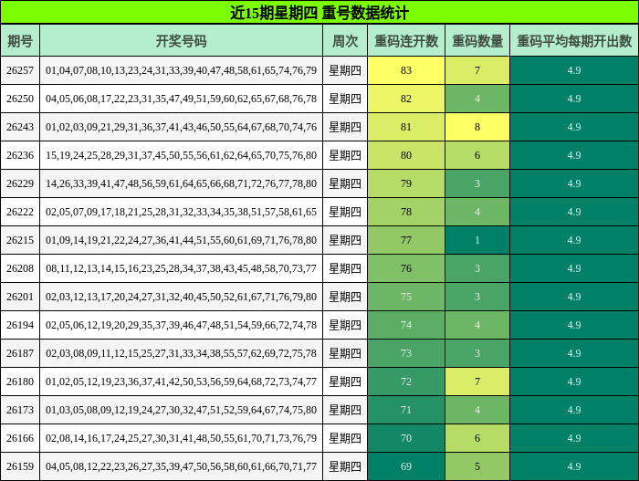Select period number 26180
639x481 pixels.
tap(20, 382)
